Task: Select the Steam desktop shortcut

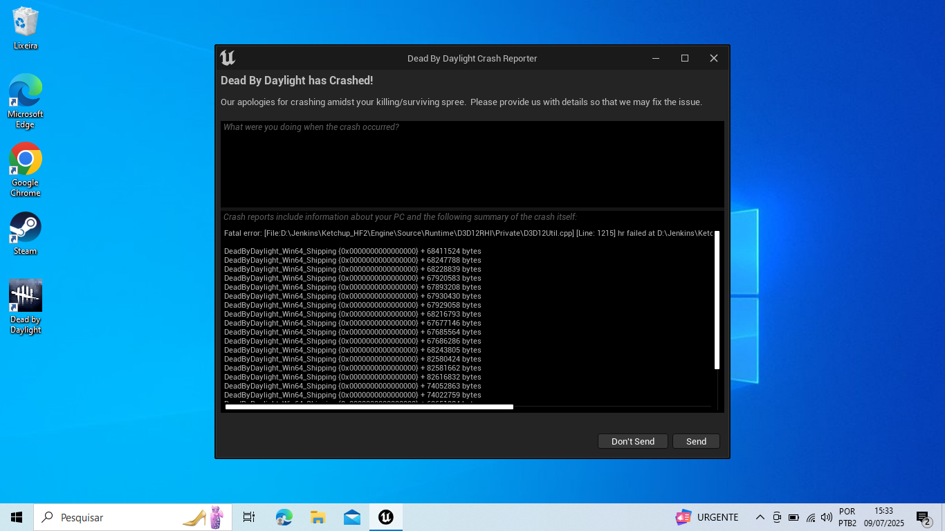Action: pyautogui.click(x=26, y=233)
